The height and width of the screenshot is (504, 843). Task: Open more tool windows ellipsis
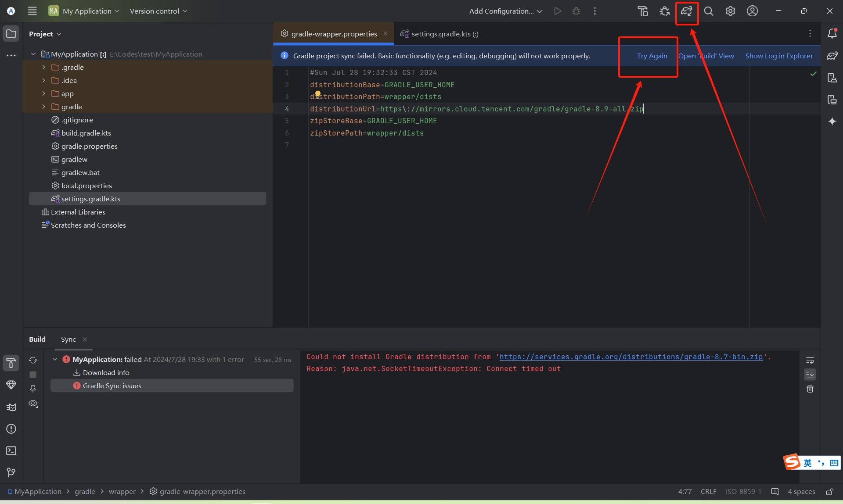pos(11,55)
